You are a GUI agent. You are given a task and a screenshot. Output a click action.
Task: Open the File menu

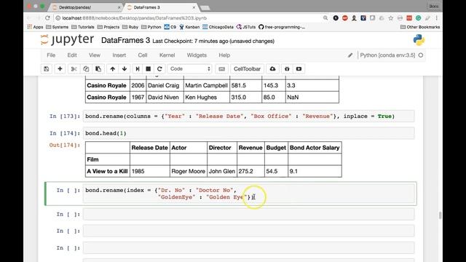pos(51,55)
